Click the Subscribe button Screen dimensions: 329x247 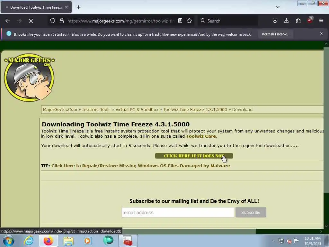(251, 212)
